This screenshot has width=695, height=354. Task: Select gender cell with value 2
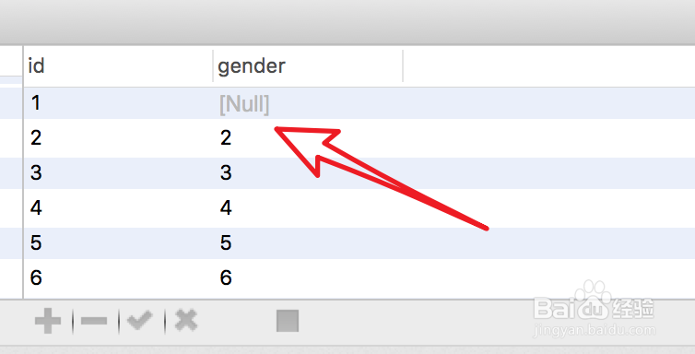[x=308, y=137]
